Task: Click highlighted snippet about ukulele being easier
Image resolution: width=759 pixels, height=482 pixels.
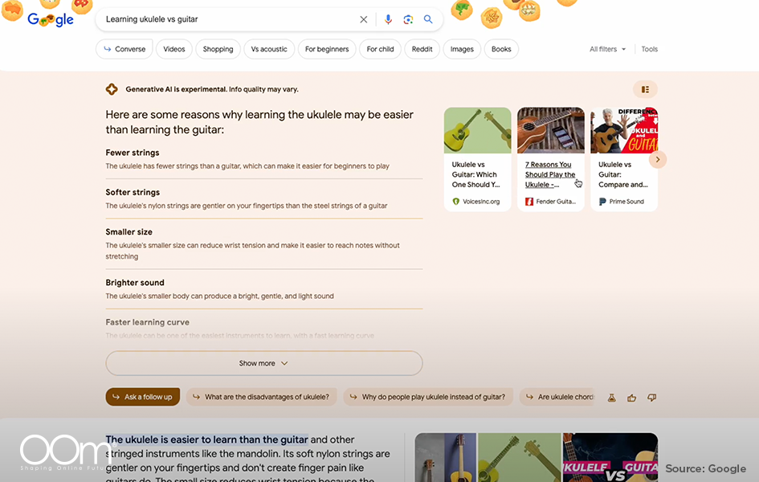Action: [x=207, y=439]
